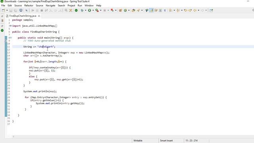Click the green Run button
Viewport: 254px width, 143px height.
pyautogui.click(x=89, y=10)
